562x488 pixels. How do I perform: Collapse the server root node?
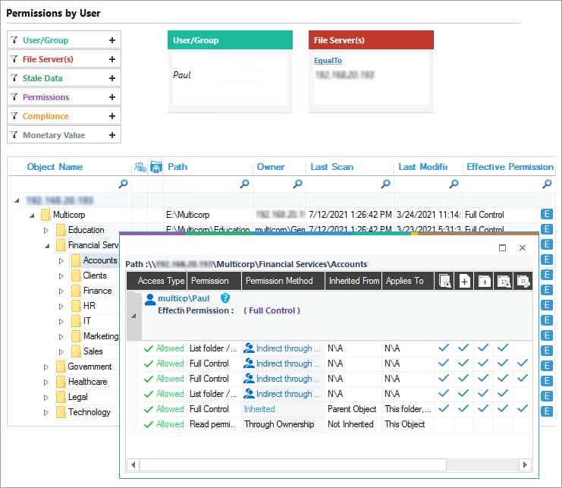point(17,200)
